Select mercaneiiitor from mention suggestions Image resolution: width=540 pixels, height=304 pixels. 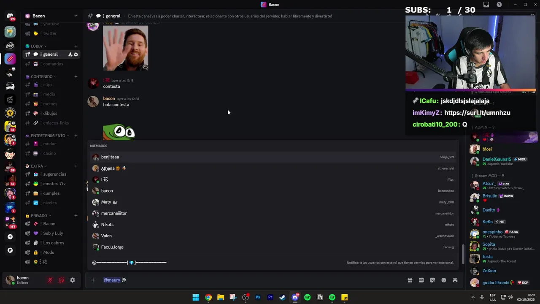tap(273, 213)
